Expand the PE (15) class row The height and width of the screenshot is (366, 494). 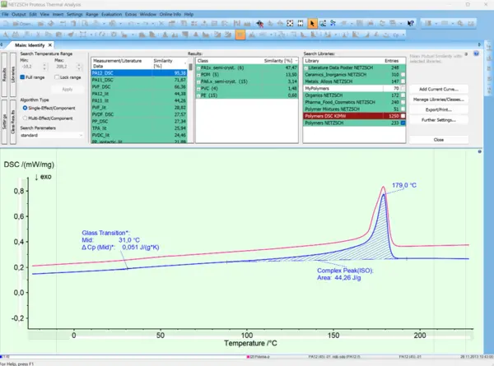click(x=198, y=95)
